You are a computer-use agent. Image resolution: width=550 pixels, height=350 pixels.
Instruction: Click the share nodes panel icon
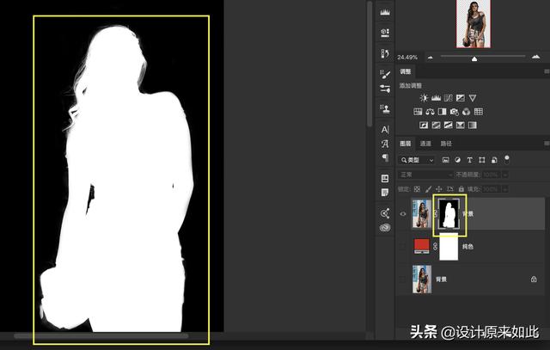[x=385, y=213]
